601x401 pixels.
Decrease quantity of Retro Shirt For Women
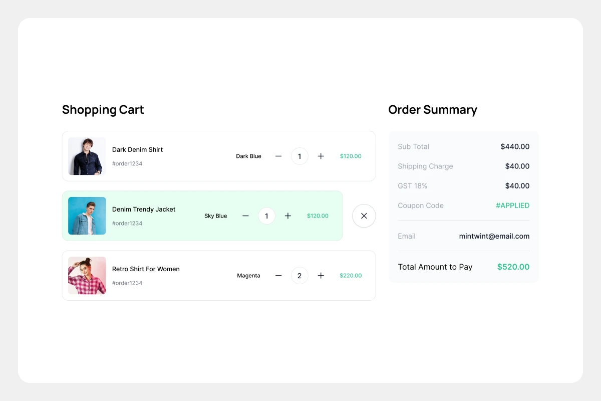(x=278, y=276)
